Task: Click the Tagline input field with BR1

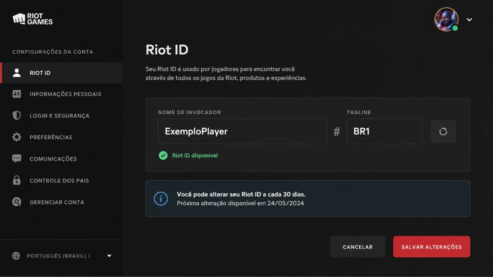Action: tap(384, 131)
